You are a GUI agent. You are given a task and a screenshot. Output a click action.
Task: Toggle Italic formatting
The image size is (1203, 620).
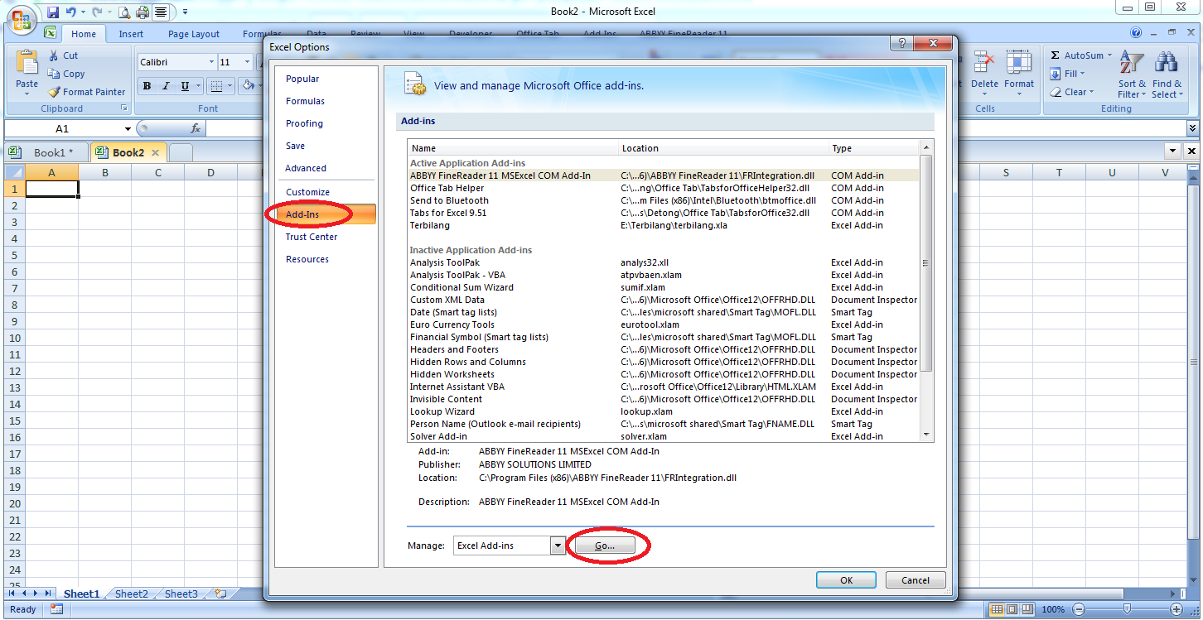coord(166,86)
